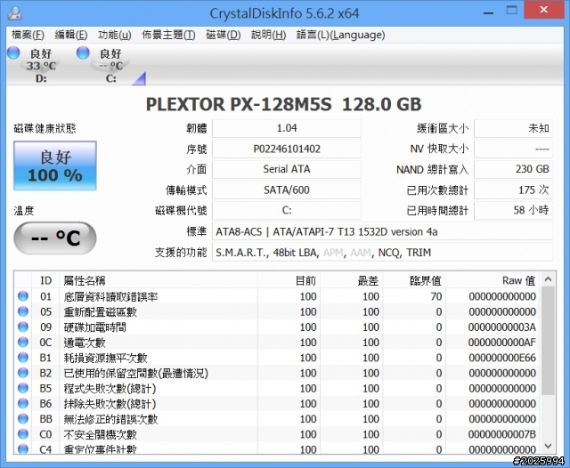Click the transfer mode field SATA/600

(x=287, y=190)
